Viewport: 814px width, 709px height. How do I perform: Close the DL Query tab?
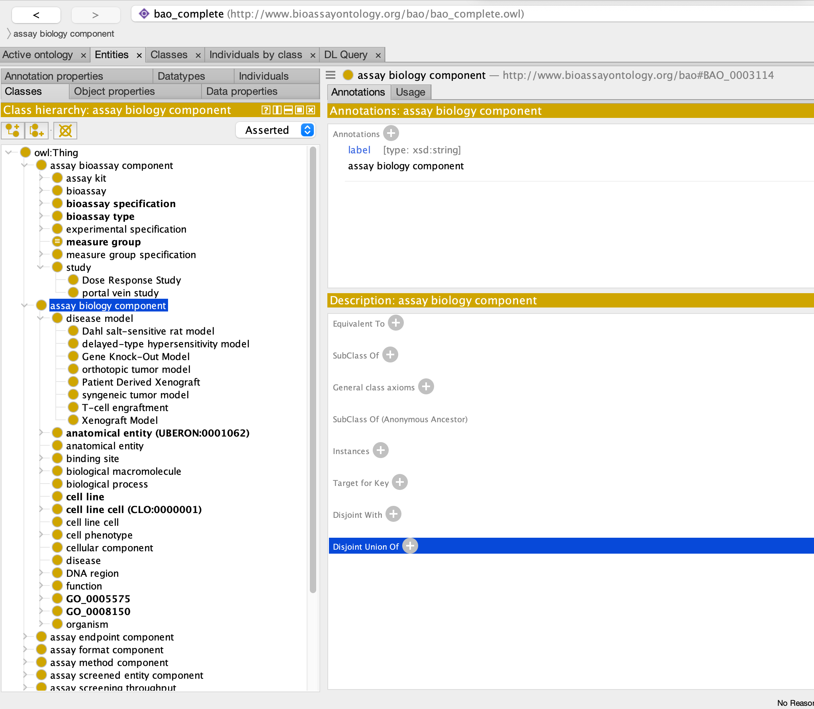point(378,55)
